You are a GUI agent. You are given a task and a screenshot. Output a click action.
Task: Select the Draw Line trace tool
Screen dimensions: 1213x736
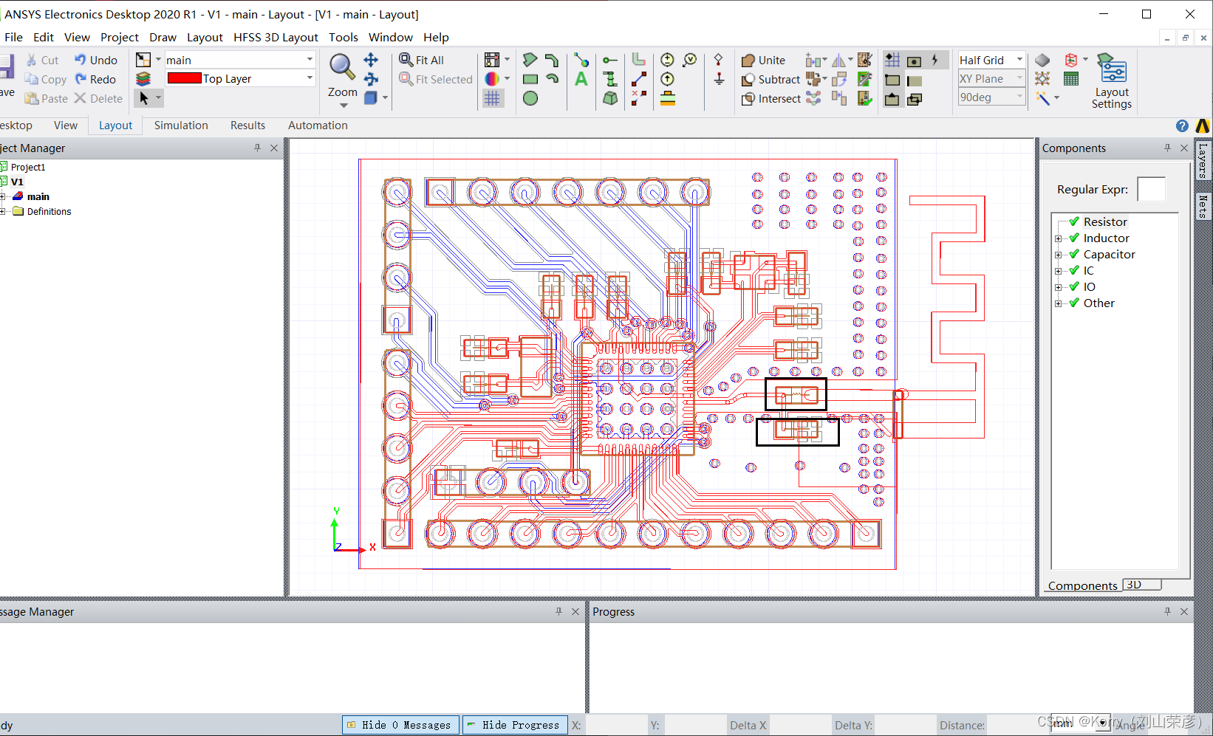coord(552,60)
